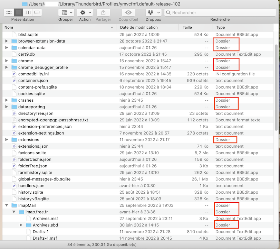Click the Partager share icon
280x249 pixels.
point(103,12)
